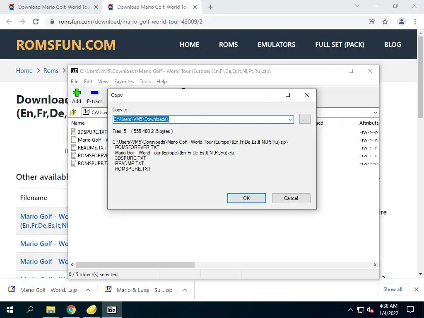Open the Windows Start menu
Image resolution: width=424 pixels, height=318 pixels.
(10, 310)
